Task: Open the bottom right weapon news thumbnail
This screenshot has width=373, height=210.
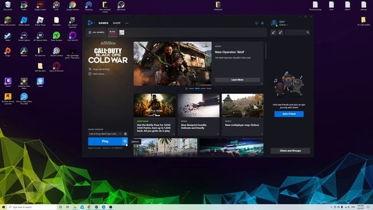Action: [231, 147]
